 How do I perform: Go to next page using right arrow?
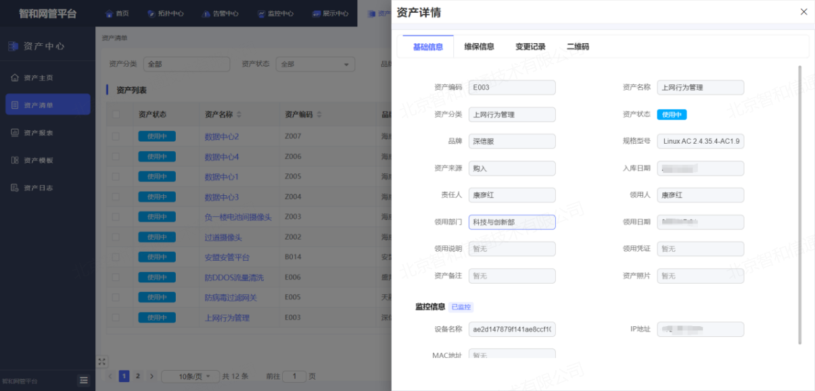pyautogui.click(x=152, y=376)
